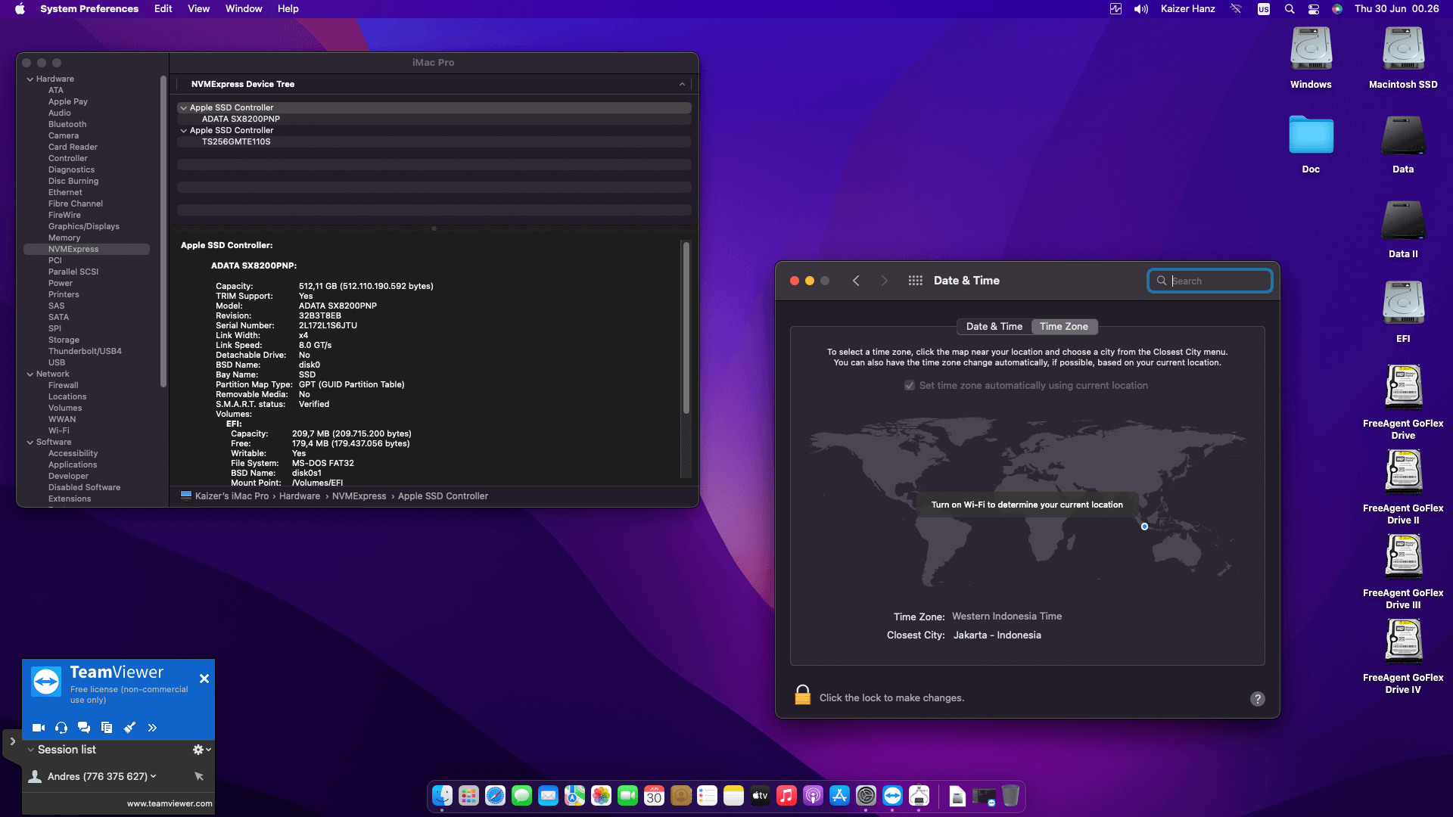
Task: Open Spotlight search in menu bar
Action: coord(1290,9)
